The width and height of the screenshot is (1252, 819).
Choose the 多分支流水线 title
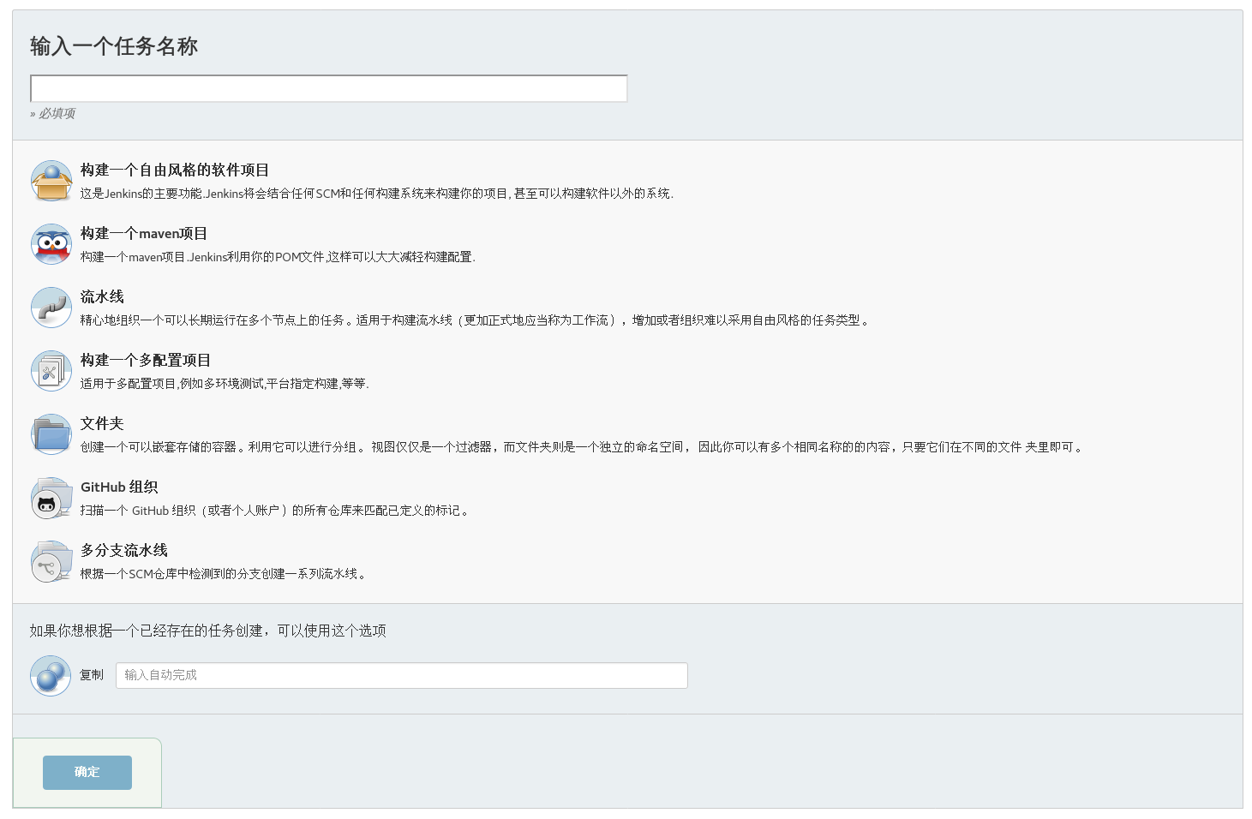click(x=124, y=551)
